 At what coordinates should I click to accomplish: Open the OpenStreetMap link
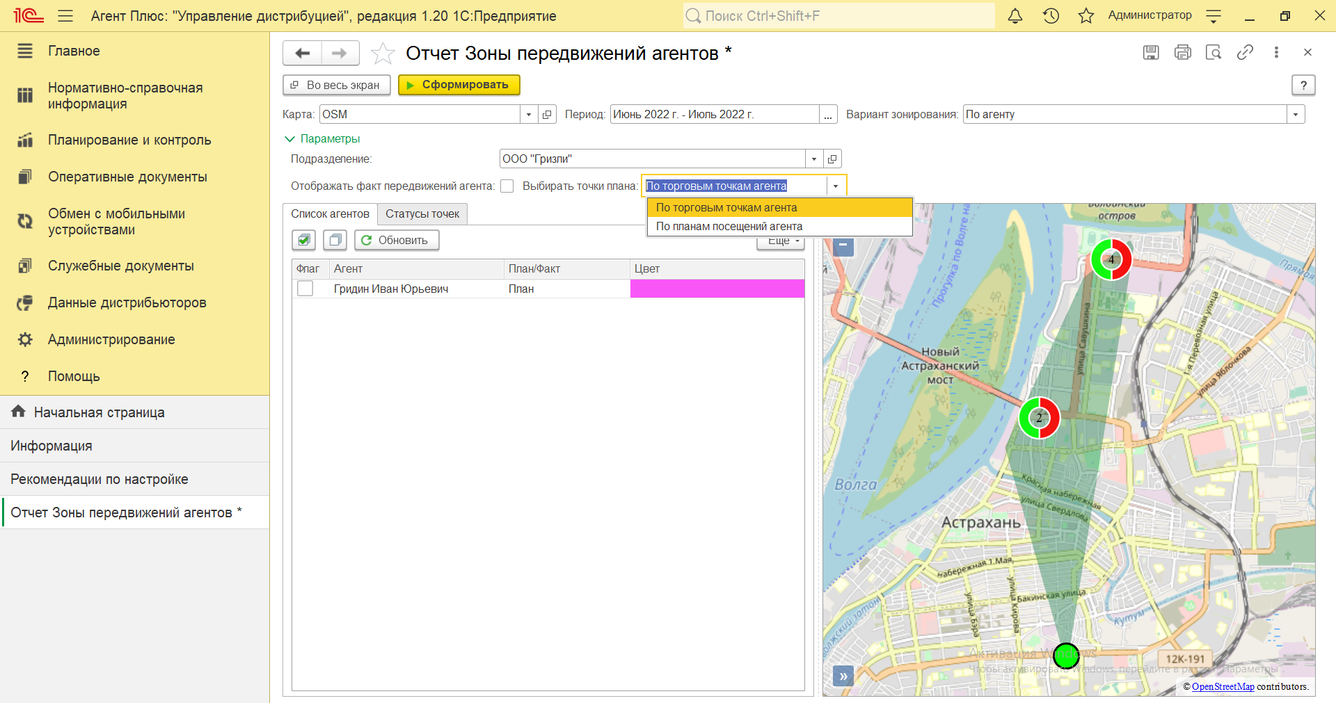click(x=1223, y=686)
